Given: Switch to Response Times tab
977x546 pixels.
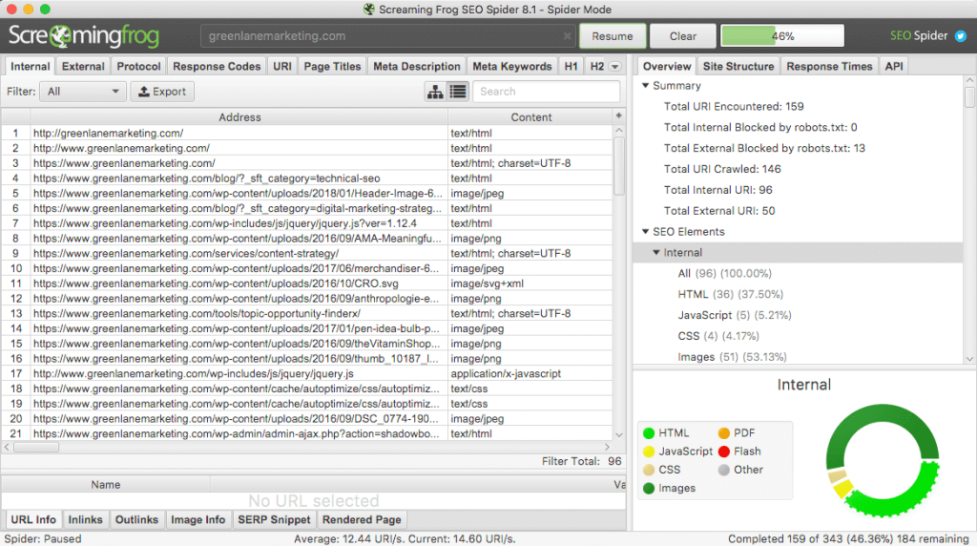Looking at the screenshot, I should click(829, 66).
